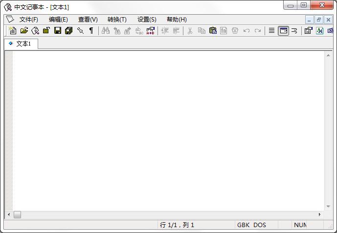
Task: Open the 文件(F) menu
Action: 29,20
